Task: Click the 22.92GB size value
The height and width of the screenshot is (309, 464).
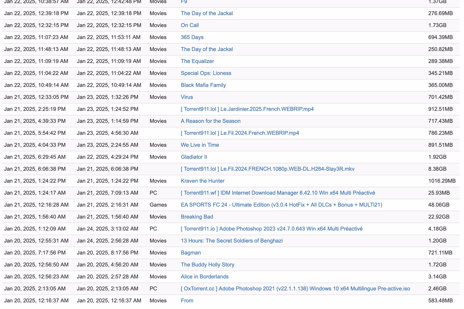Action: [x=439, y=217]
